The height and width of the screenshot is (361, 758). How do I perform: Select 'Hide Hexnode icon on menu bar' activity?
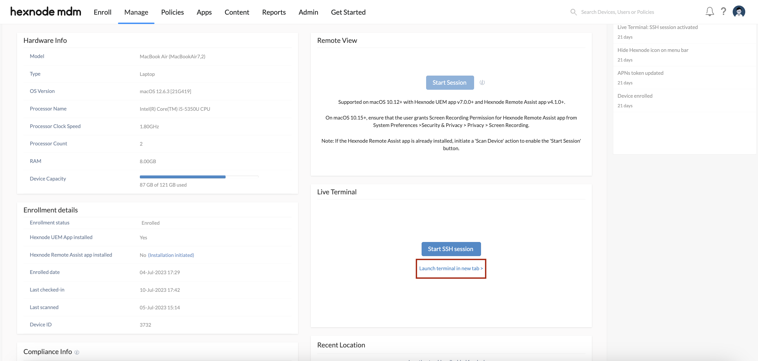(653, 50)
